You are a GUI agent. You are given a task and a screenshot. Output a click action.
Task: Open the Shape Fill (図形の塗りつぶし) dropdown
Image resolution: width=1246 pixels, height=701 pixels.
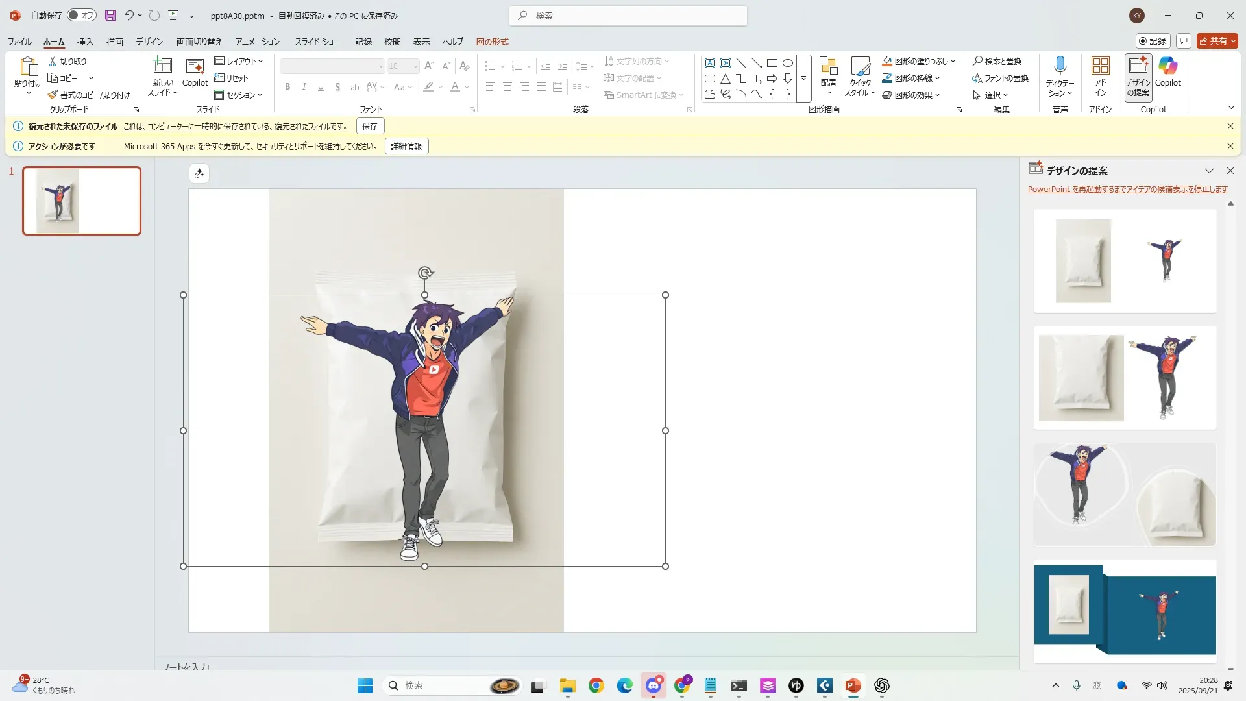point(953,62)
